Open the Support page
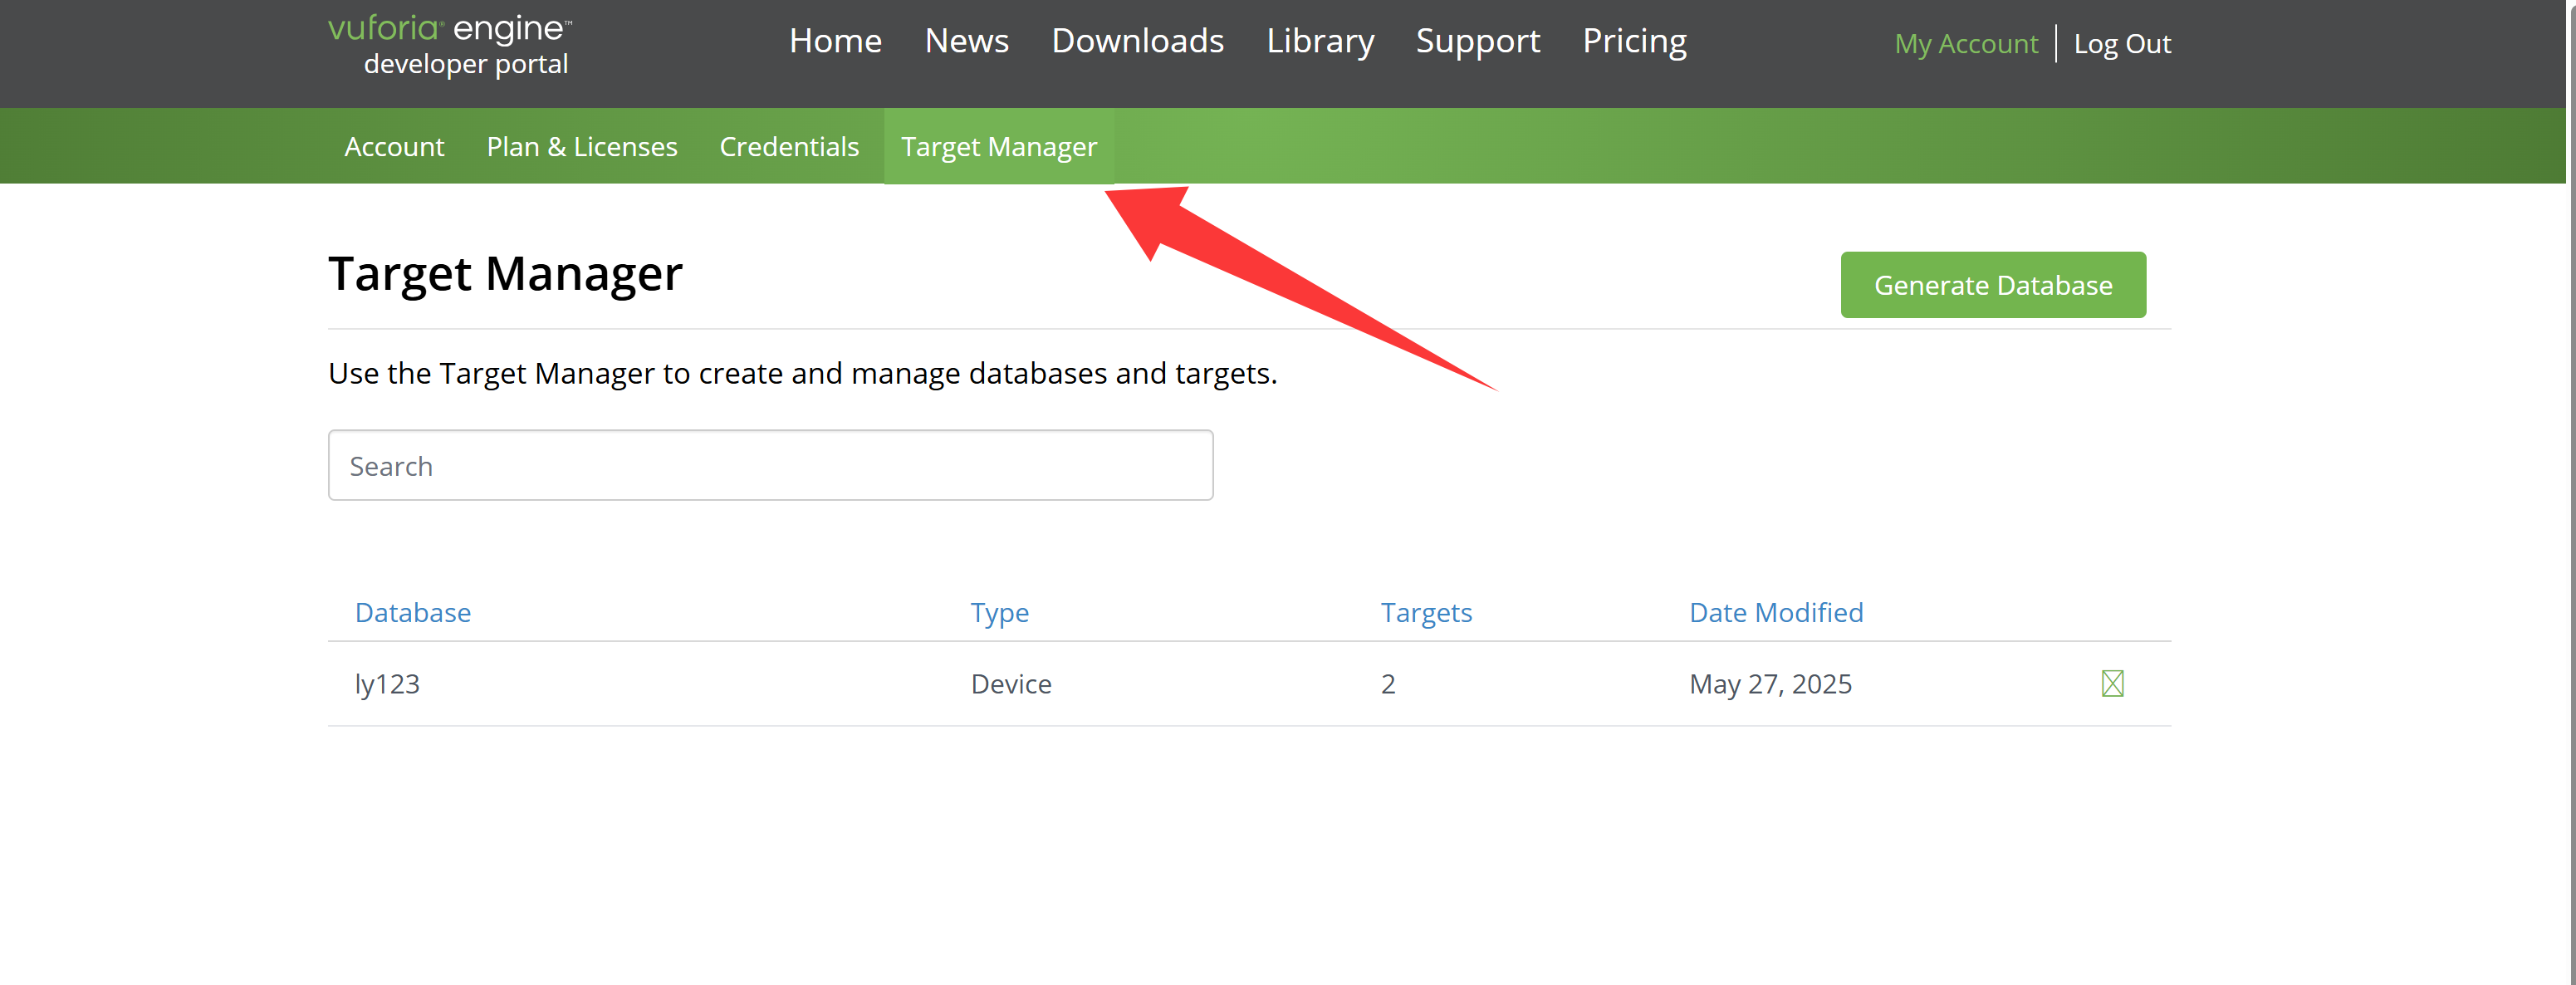The width and height of the screenshot is (2576, 985). (1477, 41)
